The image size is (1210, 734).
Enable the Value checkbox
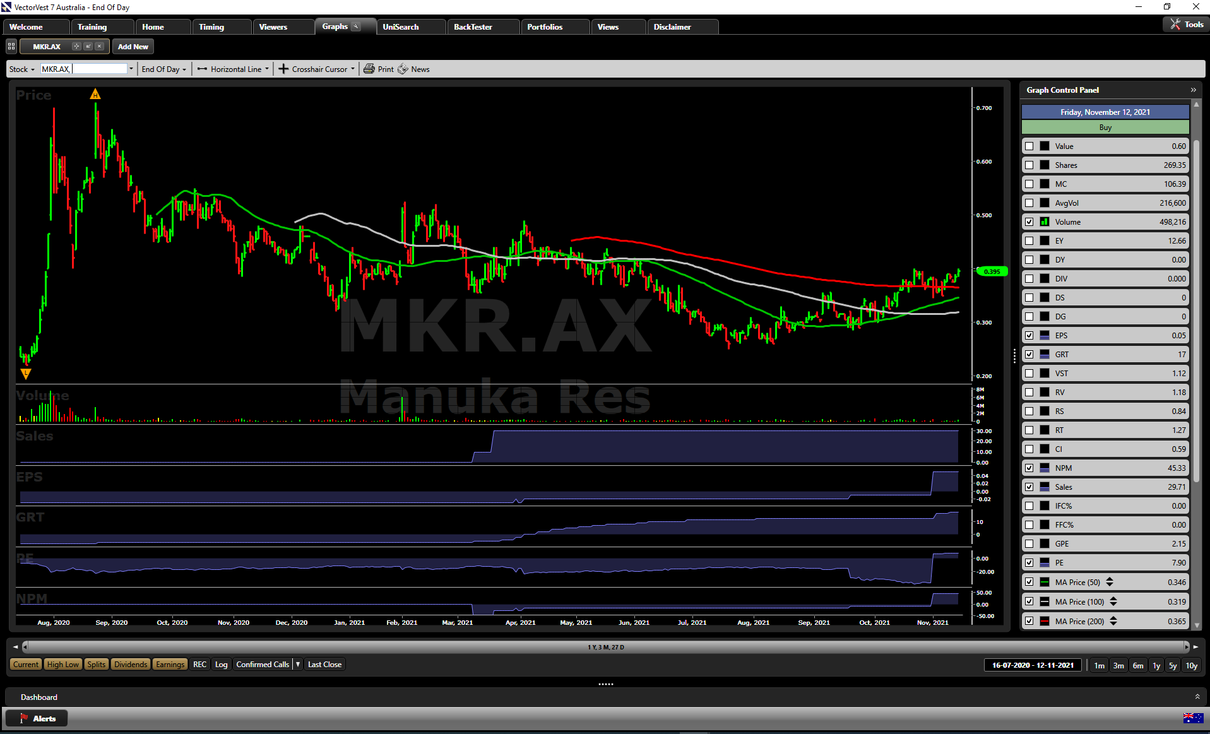(1029, 146)
